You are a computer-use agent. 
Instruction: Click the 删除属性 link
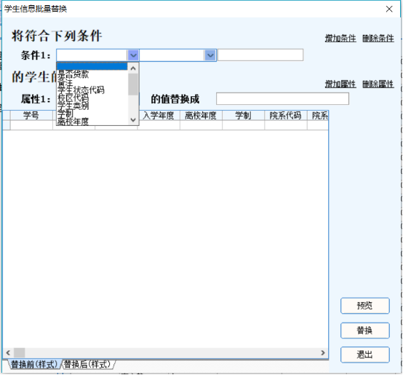(x=378, y=84)
